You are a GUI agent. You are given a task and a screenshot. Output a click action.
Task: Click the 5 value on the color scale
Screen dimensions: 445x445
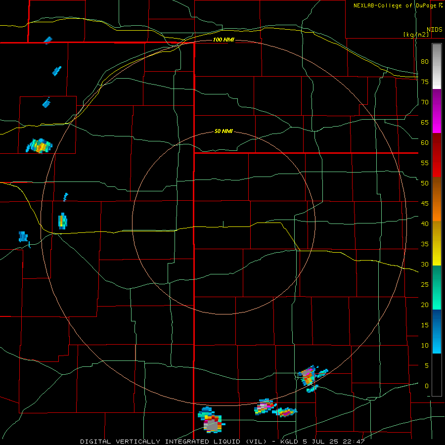[427, 366]
